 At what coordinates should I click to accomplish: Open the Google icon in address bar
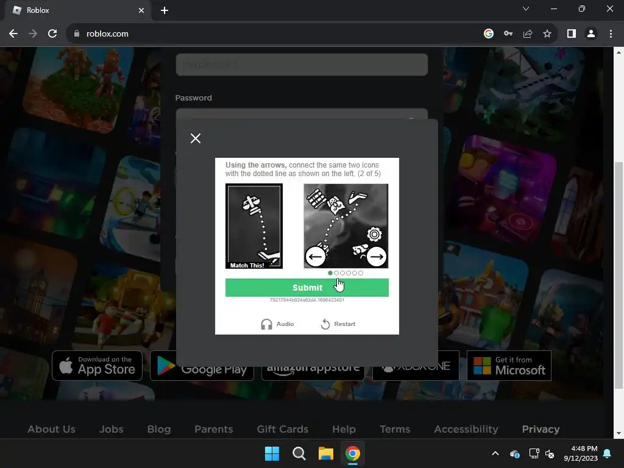tap(488, 34)
